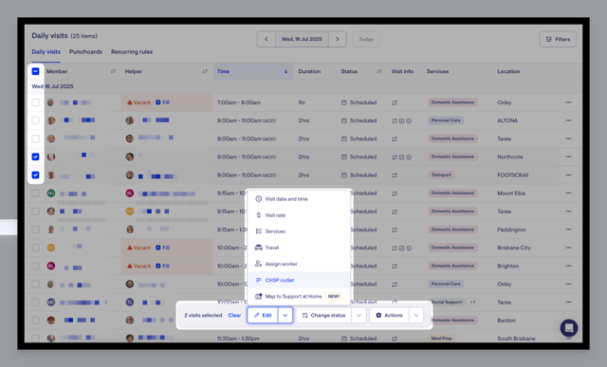The height and width of the screenshot is (367, 607).
Task: Open row options menu for FOOTSCRAY visit
Action: (x=568, y=175)
